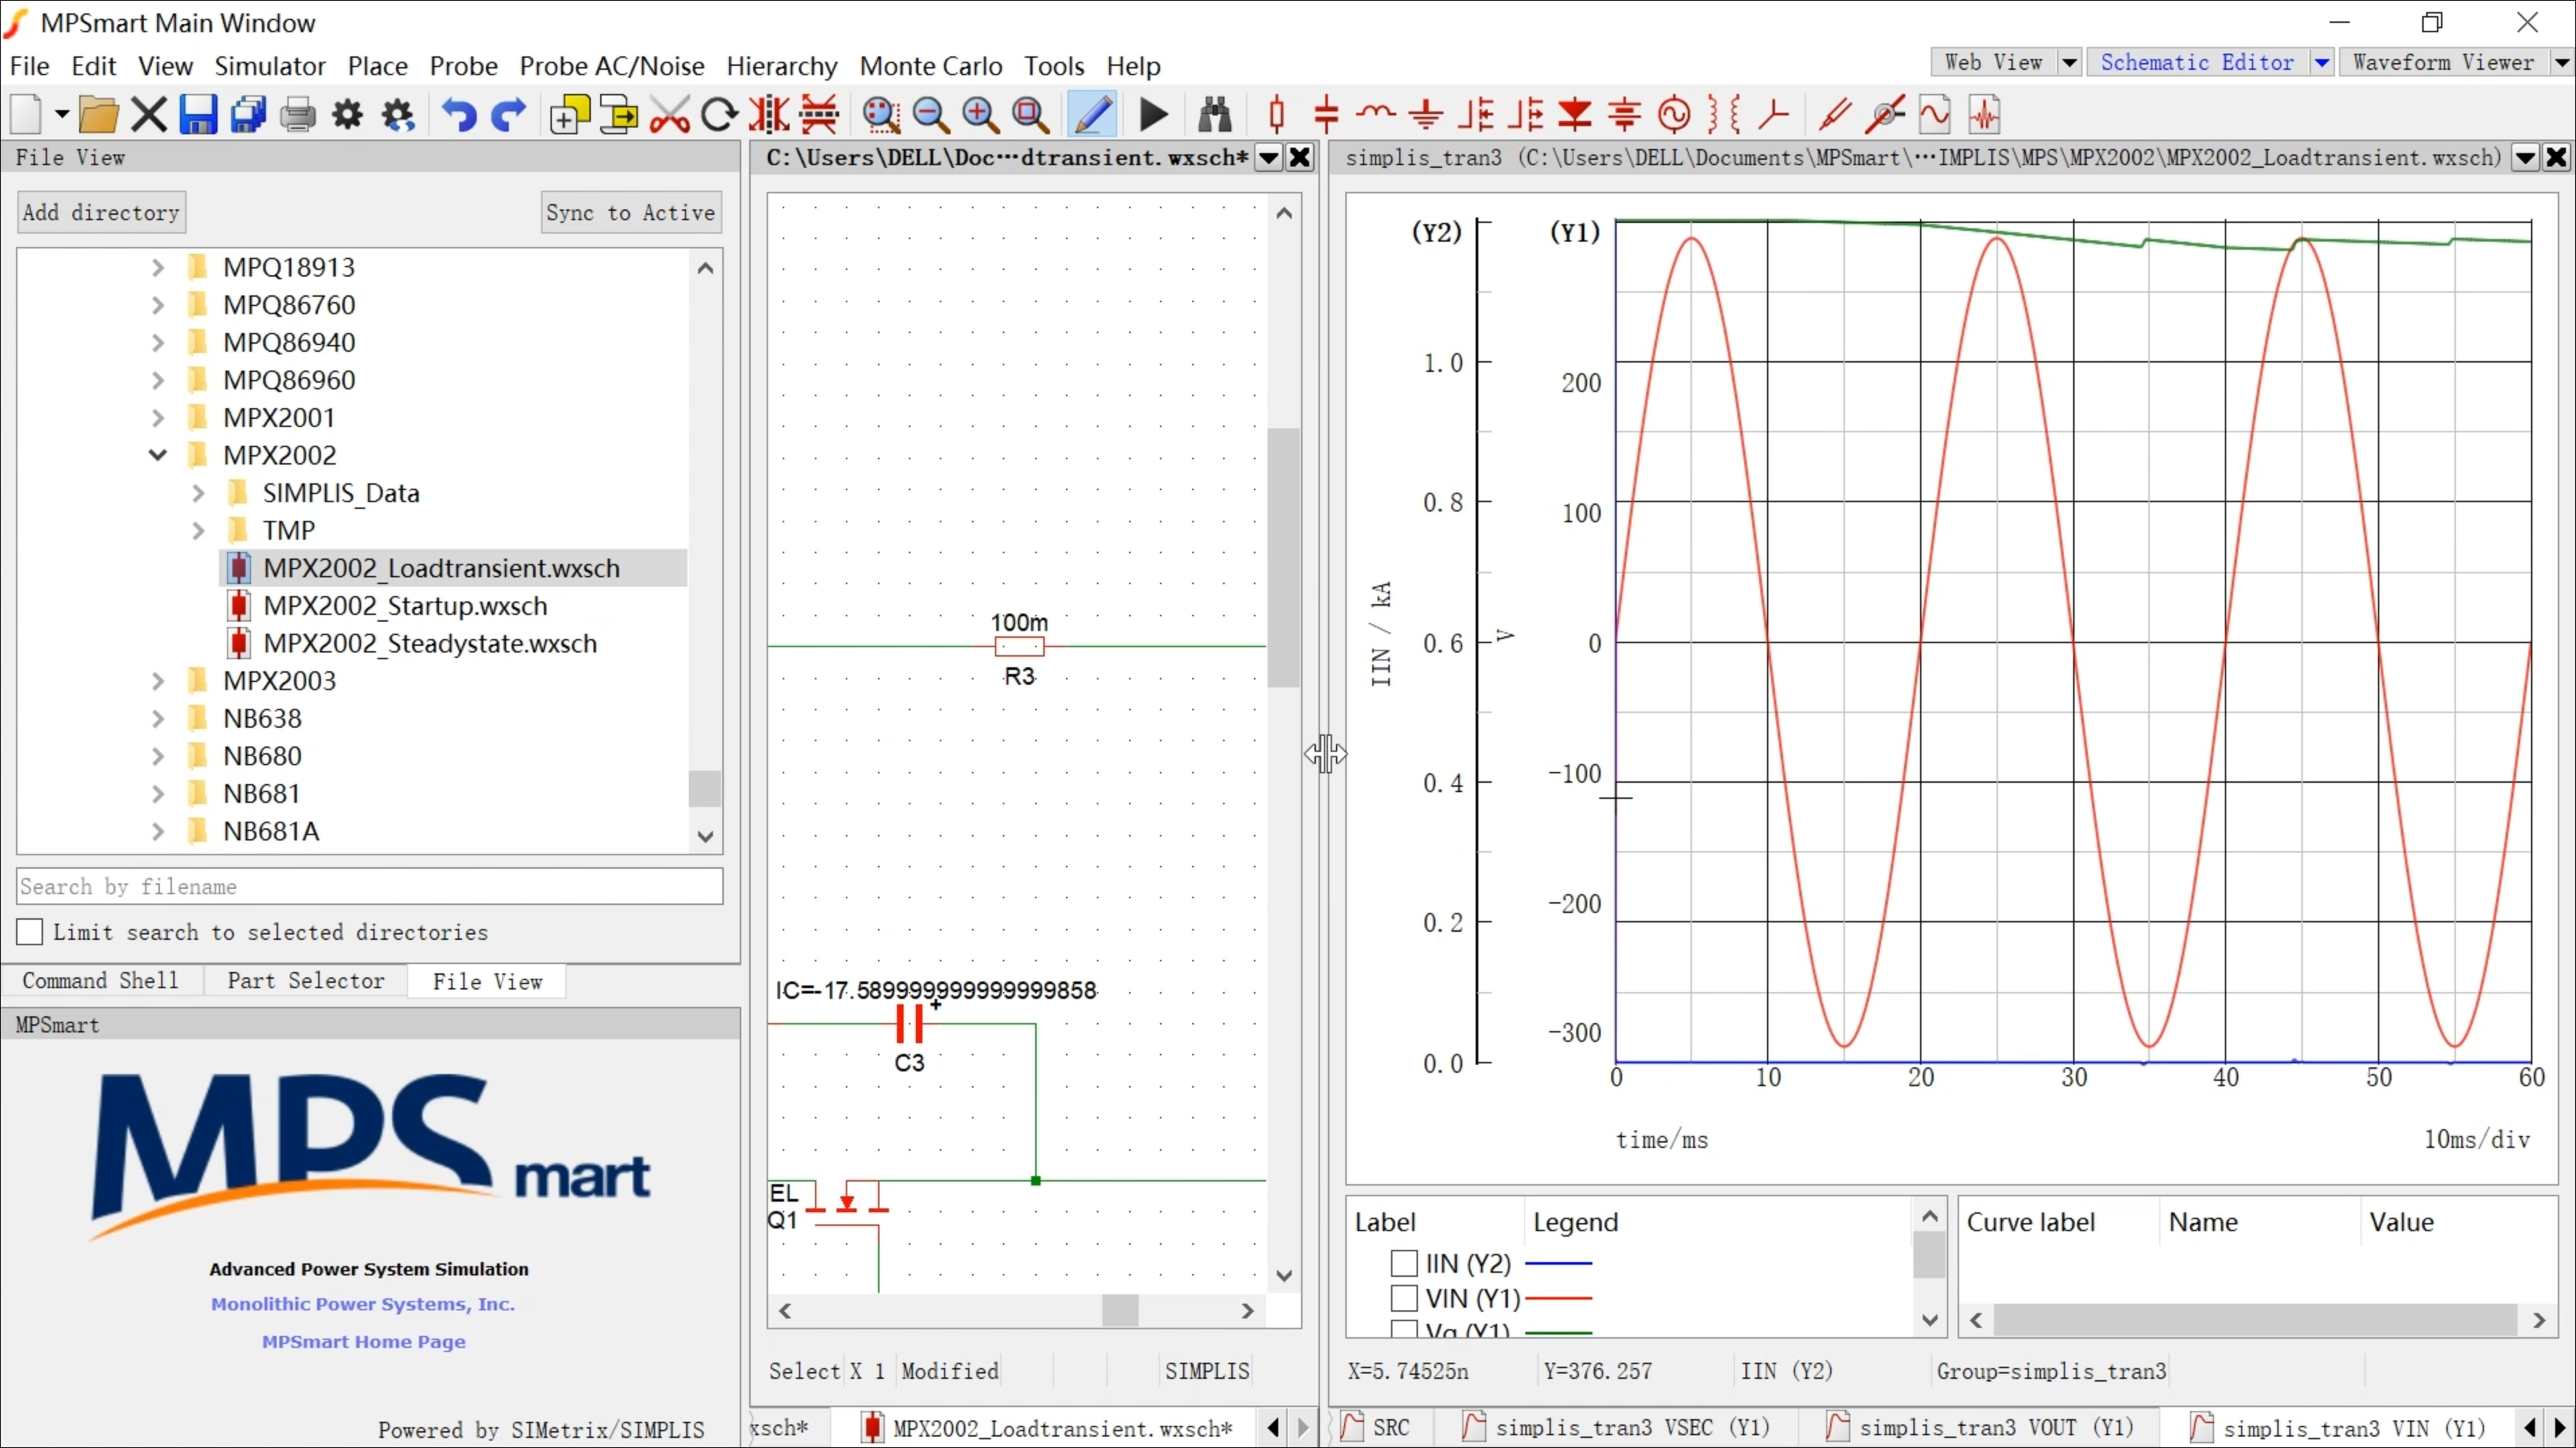The height and width of the screenshot is (1448, 2576).
Task: Toggle the VIN (Y1) curve checkbox
Action: coord(1404,1298)
